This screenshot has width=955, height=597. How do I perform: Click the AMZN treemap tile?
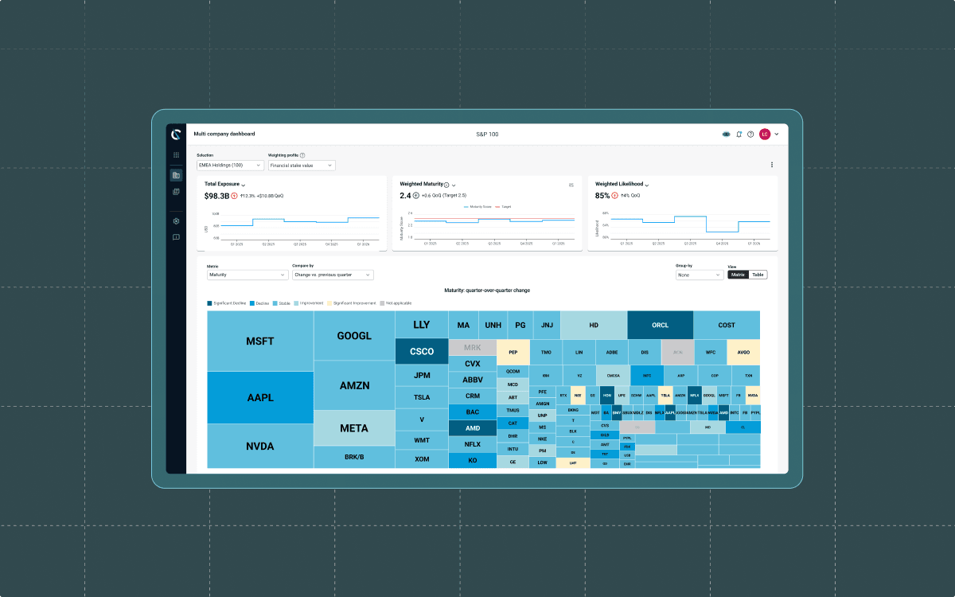pyautogui.click(x=354, y=385)
